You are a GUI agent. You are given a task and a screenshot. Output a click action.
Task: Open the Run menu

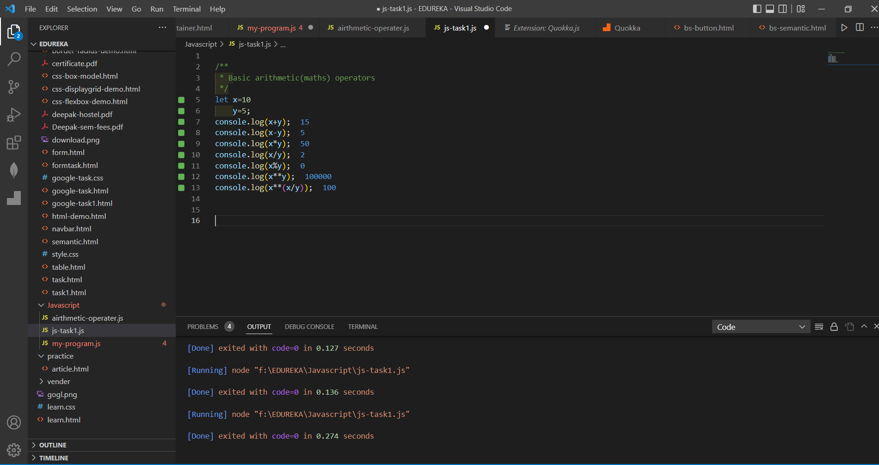[156, 9]
